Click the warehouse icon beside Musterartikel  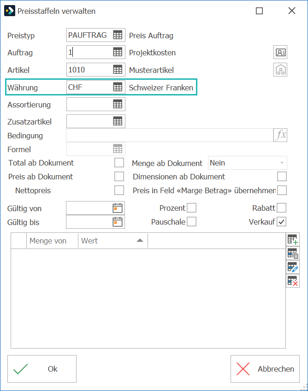point(280,70)
